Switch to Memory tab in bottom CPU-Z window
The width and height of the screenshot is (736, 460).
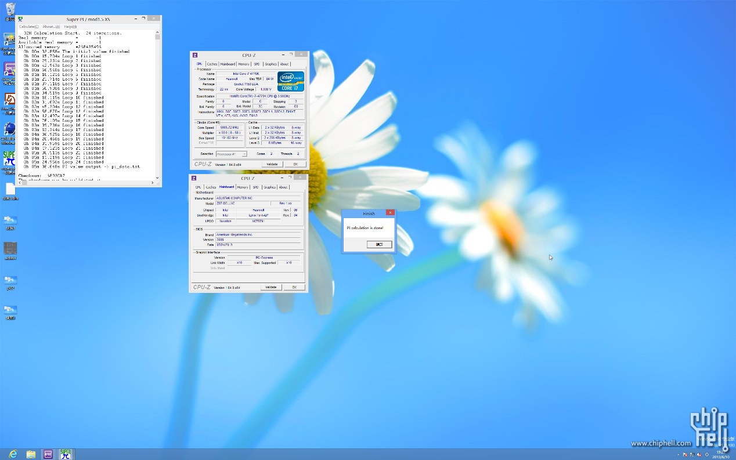[242, 187]
